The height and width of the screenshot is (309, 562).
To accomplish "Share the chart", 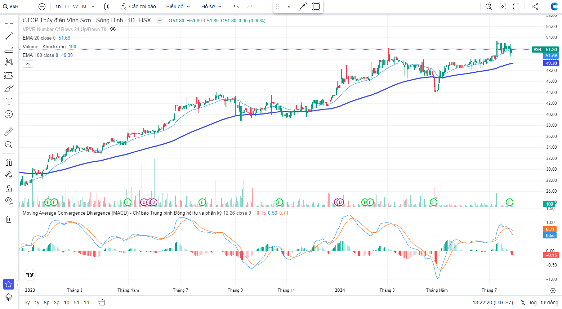I will click(x=535, y=6).
